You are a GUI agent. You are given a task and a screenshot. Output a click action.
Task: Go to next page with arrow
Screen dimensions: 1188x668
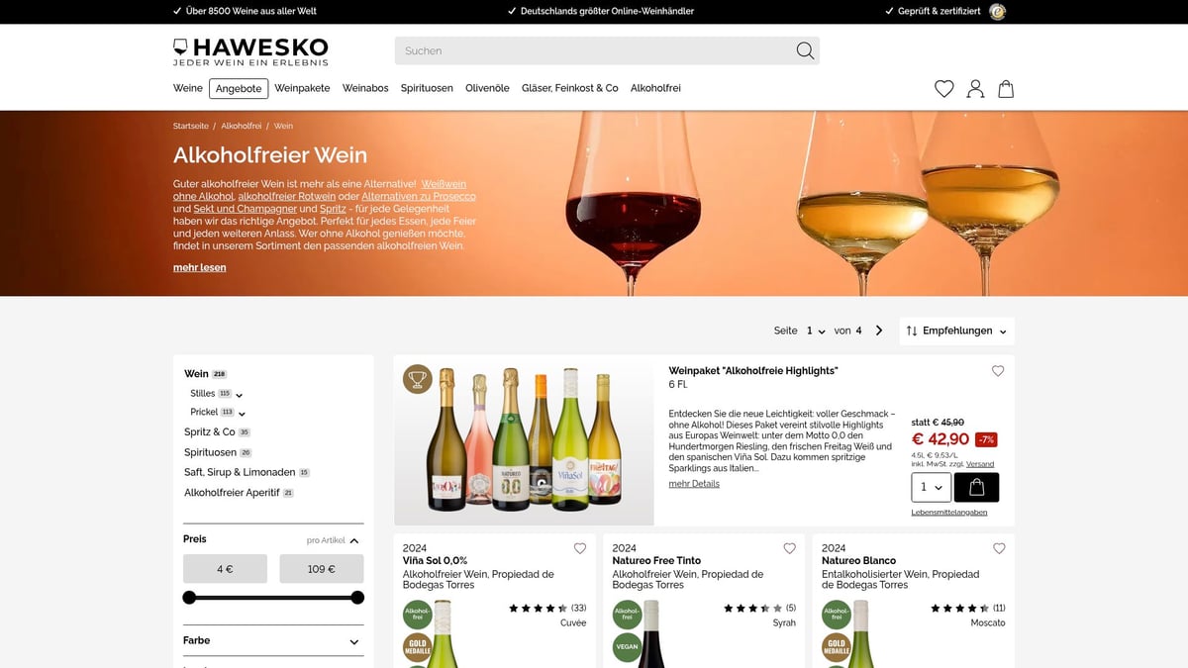pyautogui.click(x=879, y=331)
